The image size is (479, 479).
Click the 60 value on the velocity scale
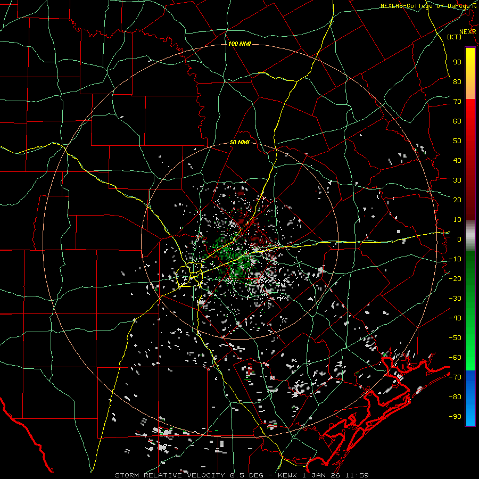pos(457,121)
